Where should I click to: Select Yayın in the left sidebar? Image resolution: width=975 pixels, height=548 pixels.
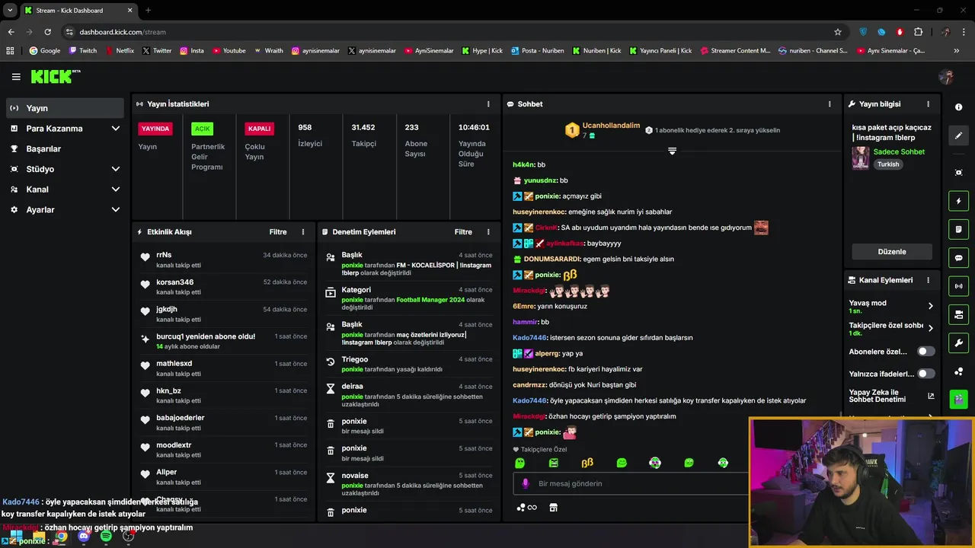65,108
